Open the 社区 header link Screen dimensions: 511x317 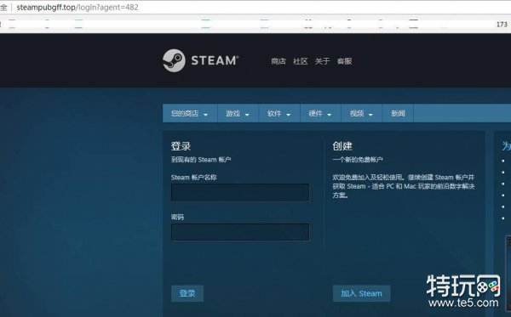pos(300,61)
